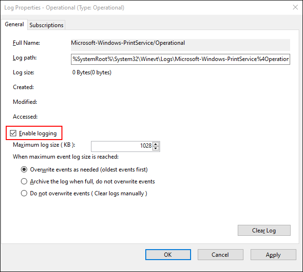The height and width of the screenshot is (272, 303).
Task: Close the Log Properties window
Action: [295, 7]
